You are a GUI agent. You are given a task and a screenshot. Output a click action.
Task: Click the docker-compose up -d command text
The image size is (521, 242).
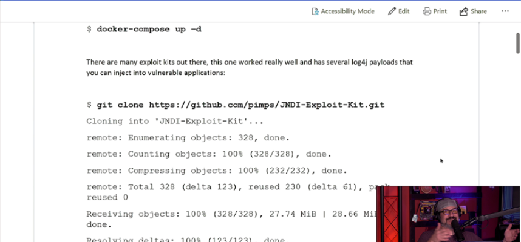[x=149, y=29]
